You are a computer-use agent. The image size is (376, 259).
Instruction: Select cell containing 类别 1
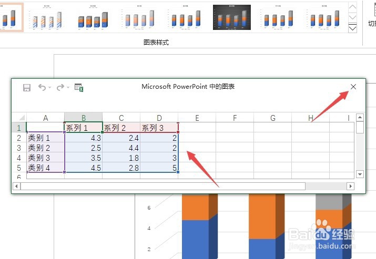[45, 138]
